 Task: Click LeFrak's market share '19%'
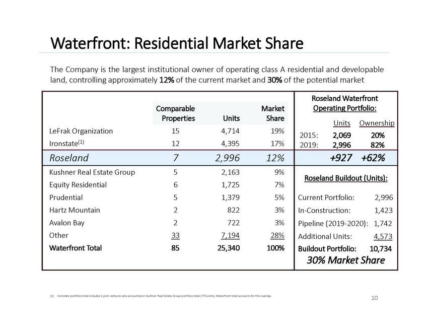point(277,131)
